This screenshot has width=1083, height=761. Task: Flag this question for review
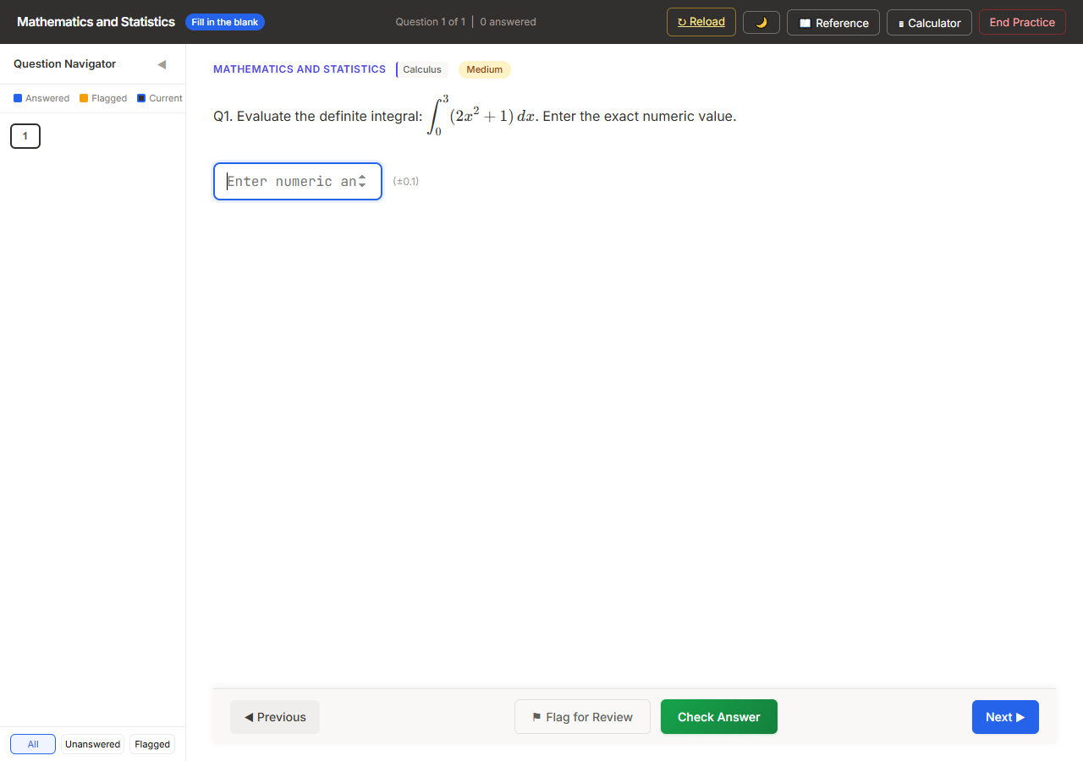pos(582,717)
